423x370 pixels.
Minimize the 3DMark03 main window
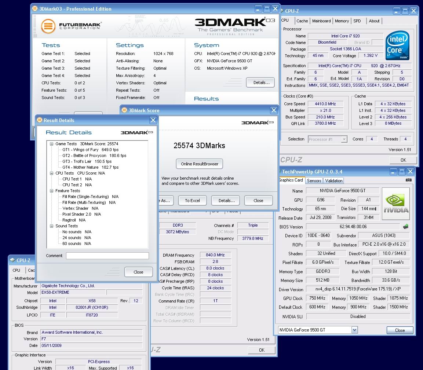(258, 9)
